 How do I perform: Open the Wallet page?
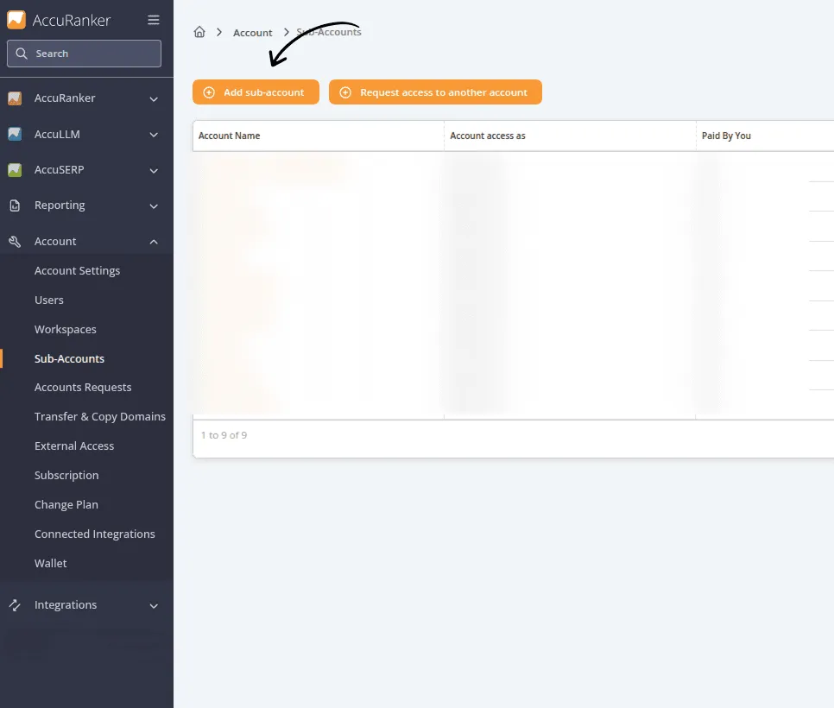pyautogui.click(x=51, y=563)
